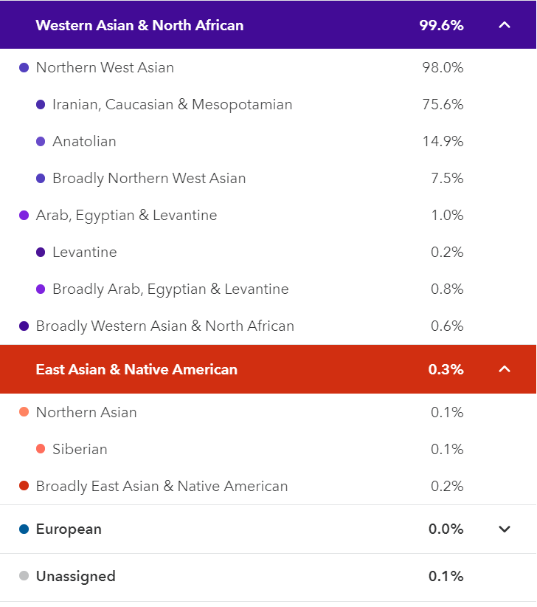Viewport: 537px width, 607px height.
Task: Collapse the East Asian & Native American section
Action: 504,369
